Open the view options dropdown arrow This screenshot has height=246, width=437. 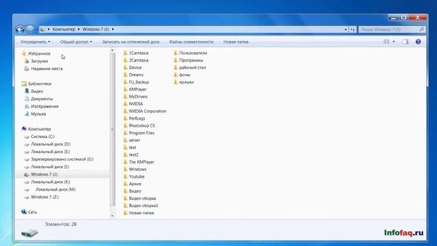point(394,42)
